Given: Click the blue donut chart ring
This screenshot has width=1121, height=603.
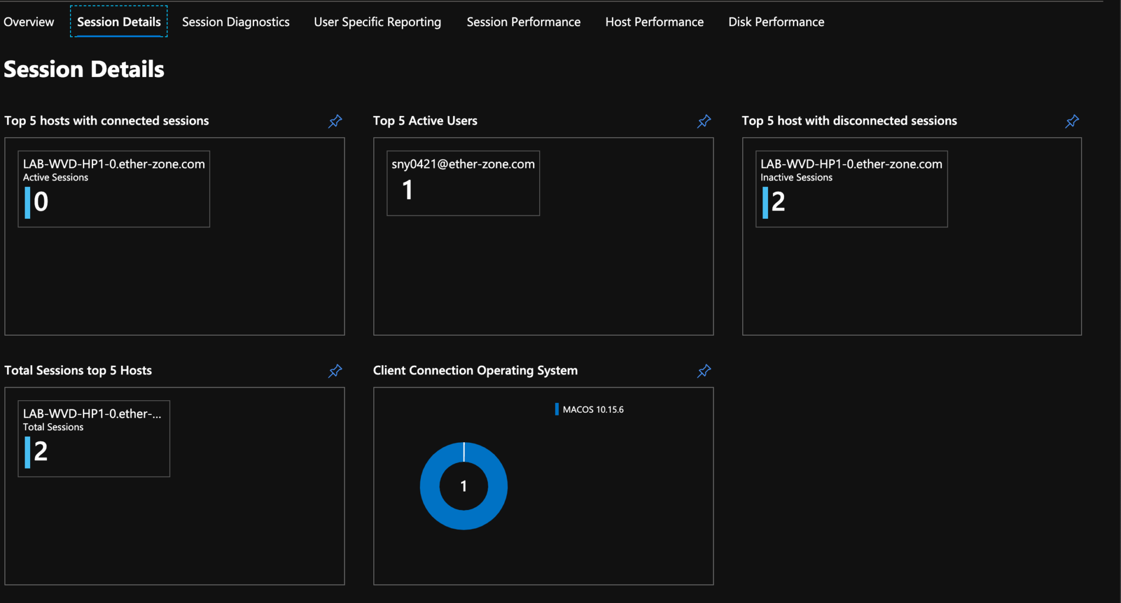Looking at the screenshot, I should point(430,486).
